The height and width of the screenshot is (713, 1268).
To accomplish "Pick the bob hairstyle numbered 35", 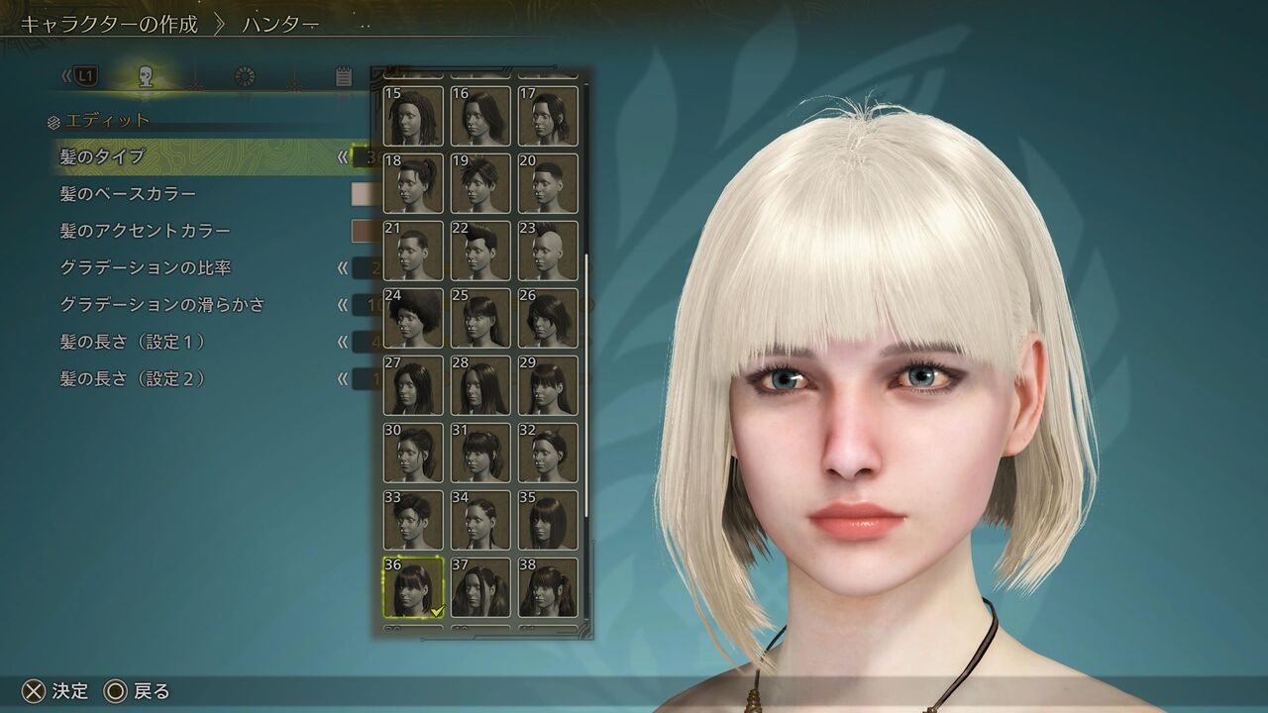I will tap(548, 520).
